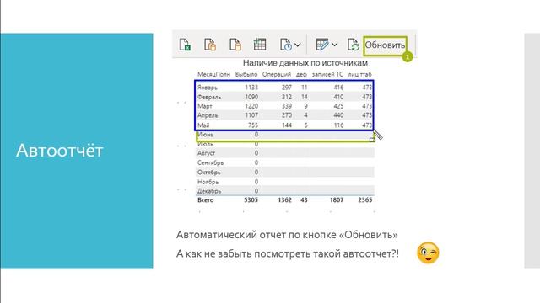This screenshot has width=540, height=303.
Task: Open the data hub datasets icon
Action: point(210,45)
